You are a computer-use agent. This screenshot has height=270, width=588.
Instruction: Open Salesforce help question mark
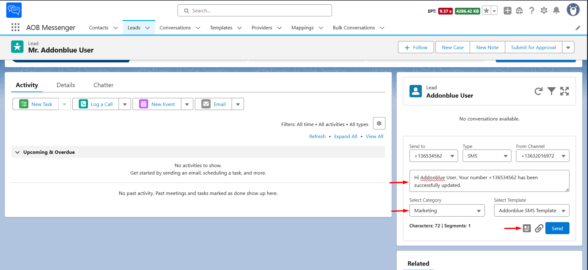point(531,11)
